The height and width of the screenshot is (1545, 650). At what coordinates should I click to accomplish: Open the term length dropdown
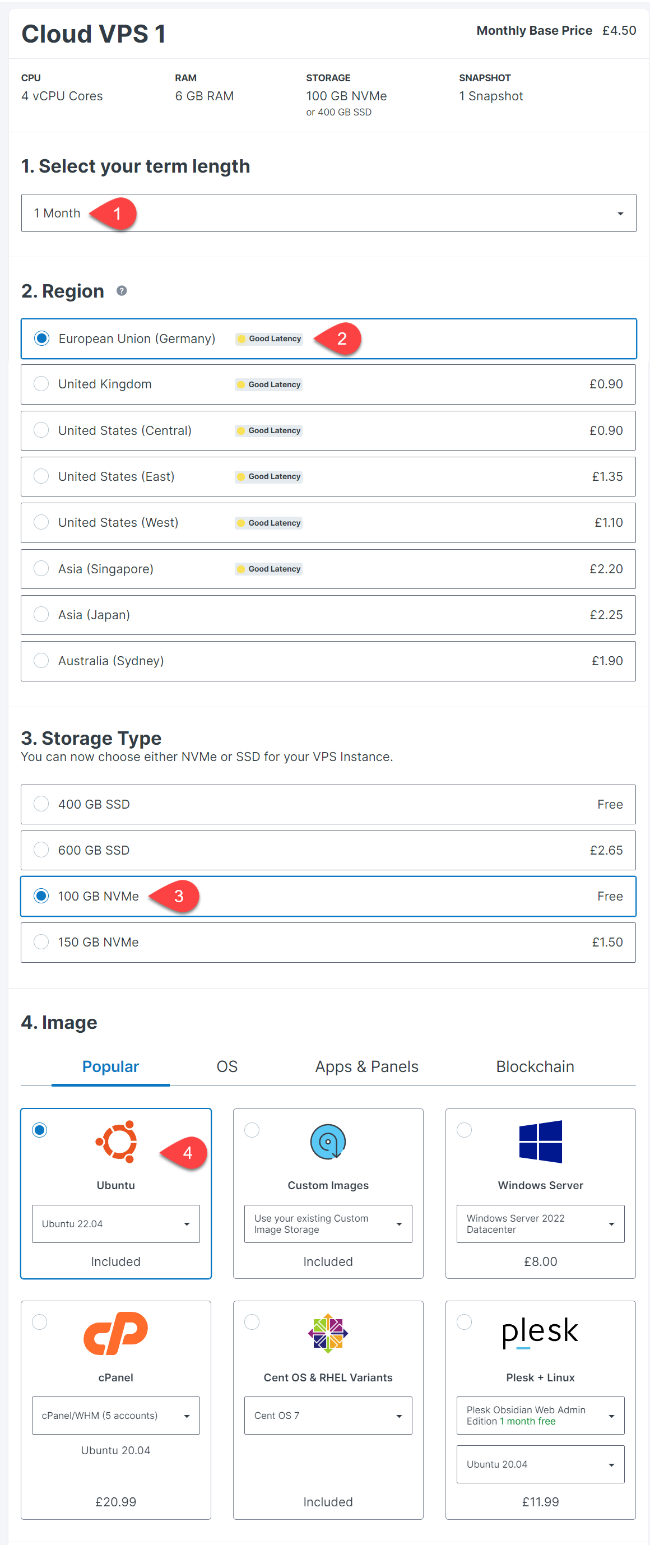point(328,213)
